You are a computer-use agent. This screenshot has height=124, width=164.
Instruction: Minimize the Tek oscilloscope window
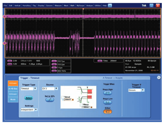click(x=151, y=5)
